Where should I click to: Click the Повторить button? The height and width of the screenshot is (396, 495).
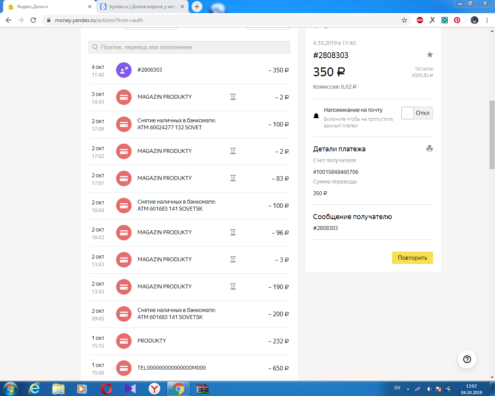click(412, 258)
